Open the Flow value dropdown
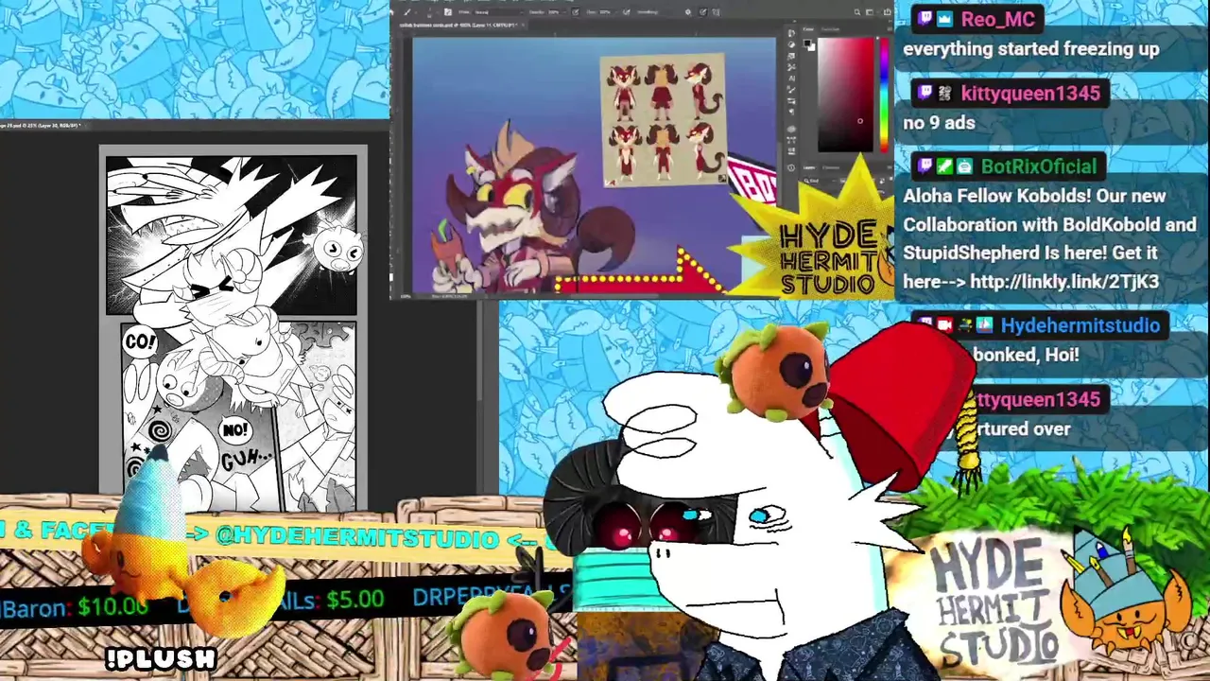The width and height of the screenshot is (1210, 681). (x=607, y=12)
